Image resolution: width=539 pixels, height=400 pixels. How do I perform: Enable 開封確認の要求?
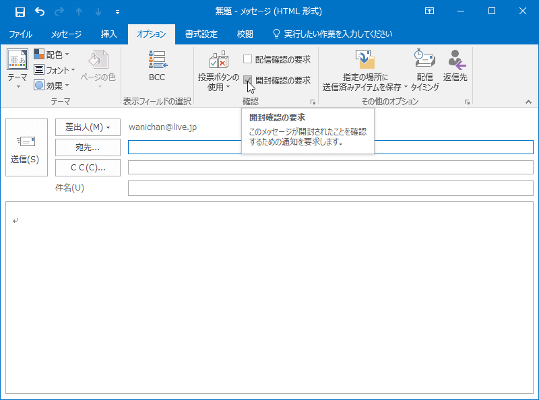(248, 78)
